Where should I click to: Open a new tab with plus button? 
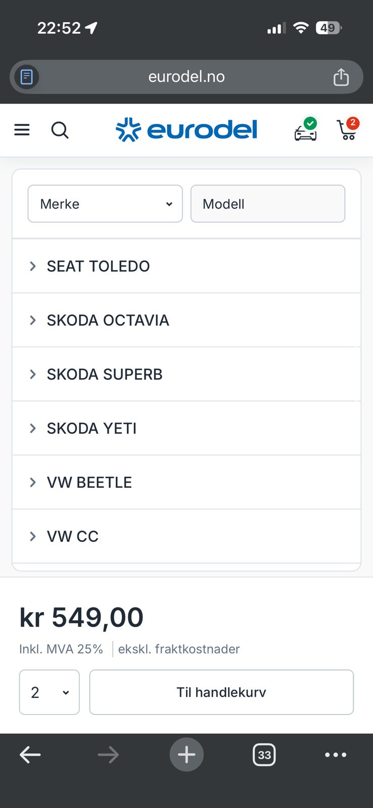point(186,755)
